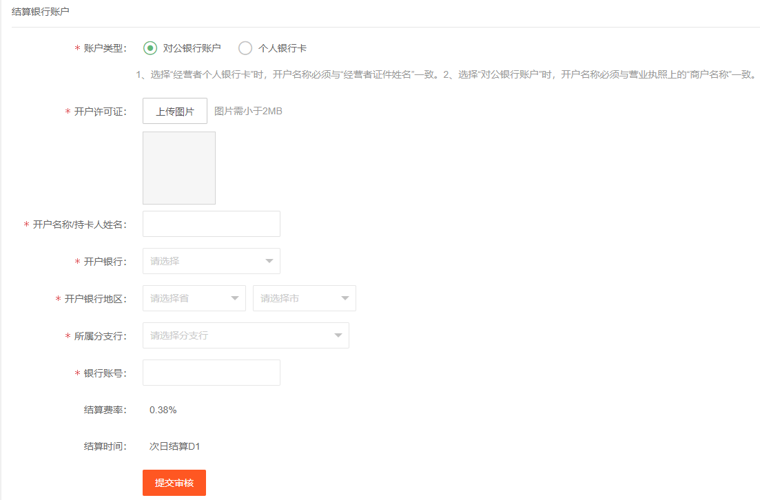Viewport: 760px width, 500px height.
Task: Focus the 银行账号 input field
Action: click(211, 373)
